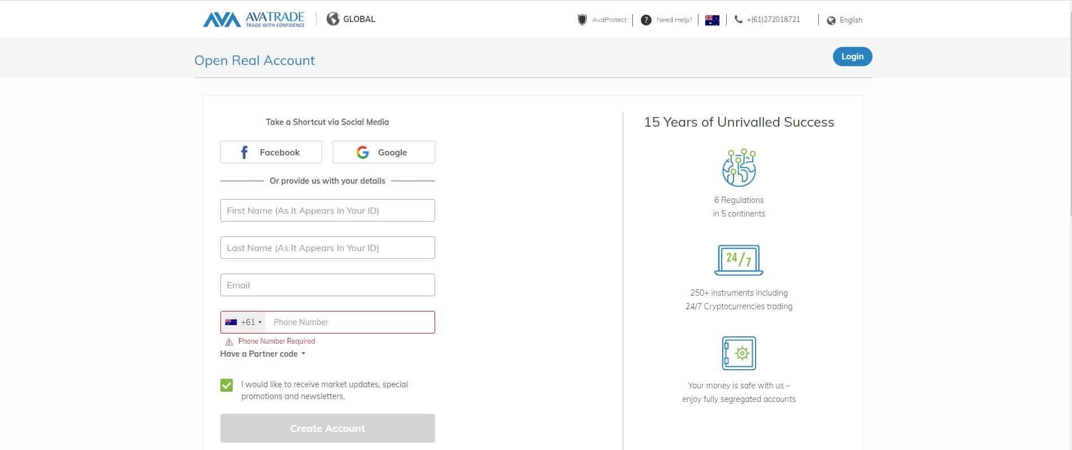Sign up with the Facebook button
This screenshot has width=1072, height=450.
(x=271, y=152)
